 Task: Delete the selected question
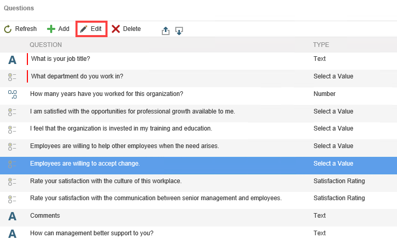tap(126, 29)
